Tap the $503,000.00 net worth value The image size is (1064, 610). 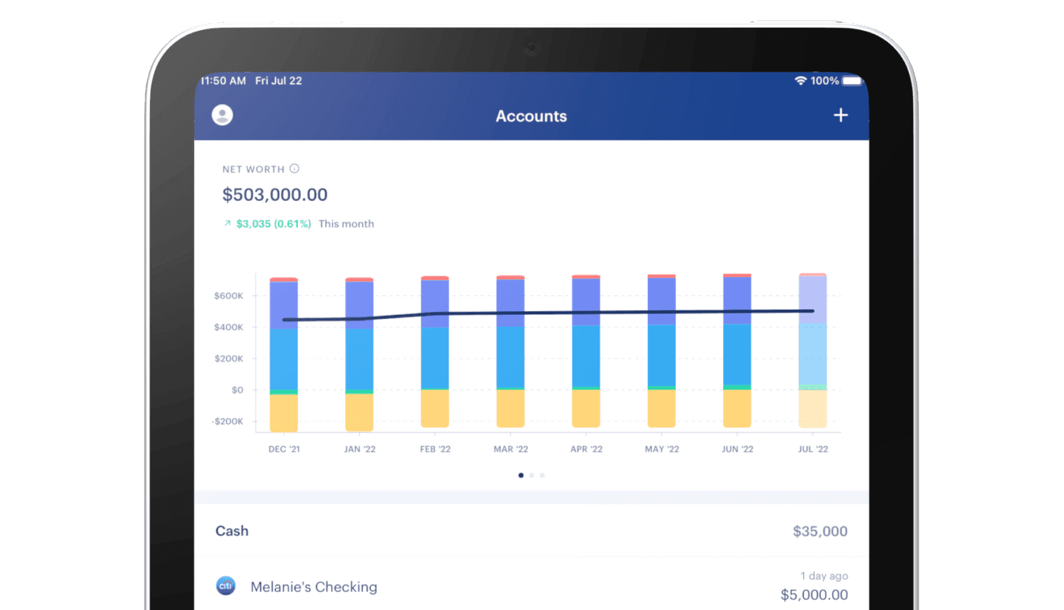tap(275, 195)
